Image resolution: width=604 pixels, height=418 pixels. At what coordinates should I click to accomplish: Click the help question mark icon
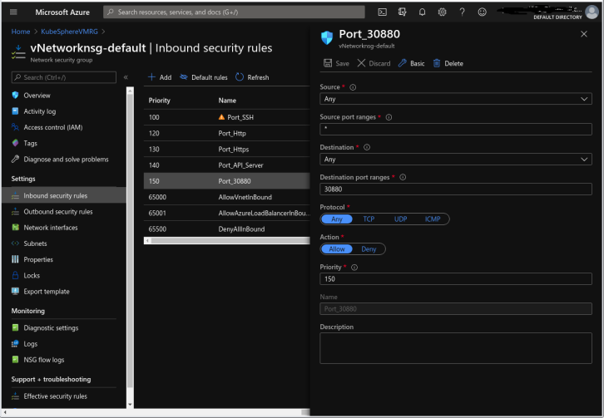[462, 12]
